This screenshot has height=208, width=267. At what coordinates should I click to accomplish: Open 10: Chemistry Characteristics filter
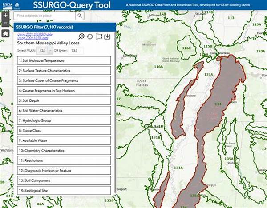coord(64,151)
